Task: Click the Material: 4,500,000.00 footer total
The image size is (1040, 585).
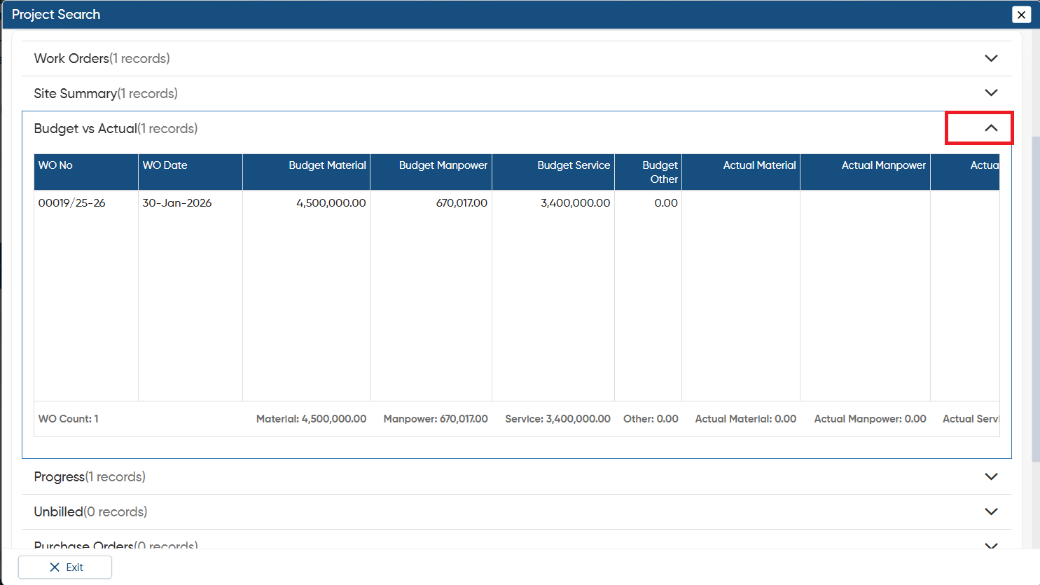Action: click(x=312, y=419)
